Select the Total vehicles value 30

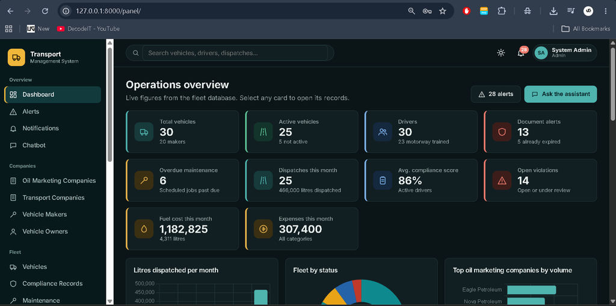[x=167, y=132]
